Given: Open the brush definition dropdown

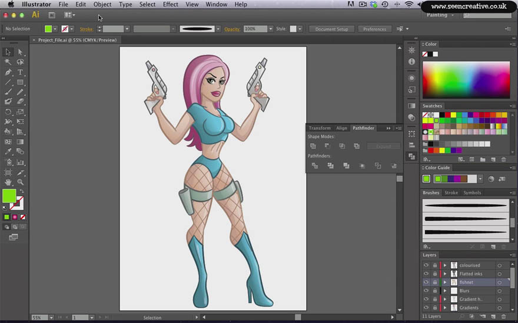Looking at the screenshot, I should click(218, 29).
